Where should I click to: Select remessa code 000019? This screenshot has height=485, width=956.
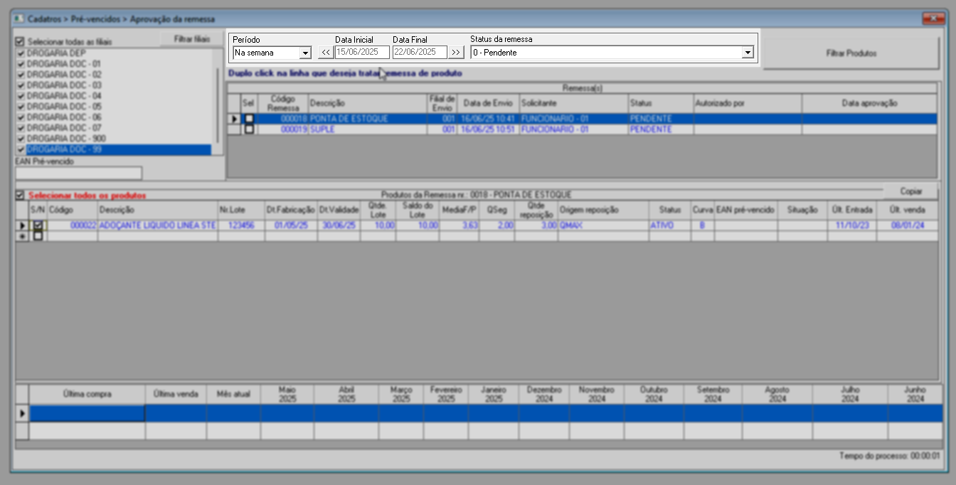282,129
